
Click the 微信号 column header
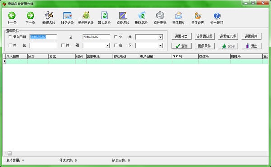click(x=214, y=57)
